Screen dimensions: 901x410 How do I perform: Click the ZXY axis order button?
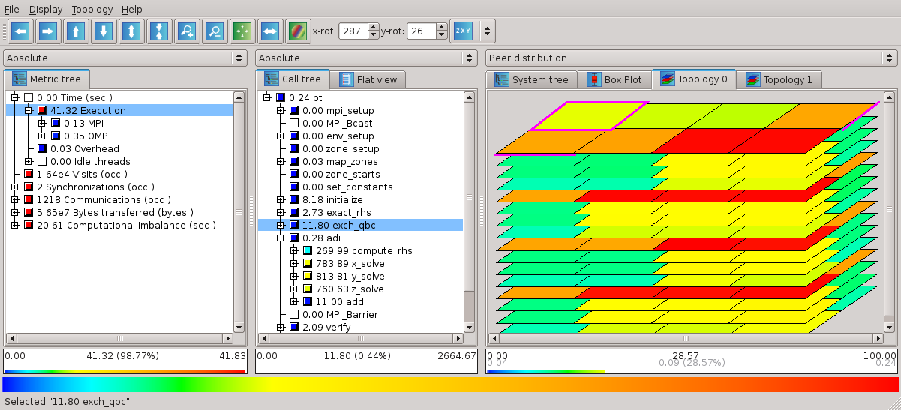pyautogui.click(x=463, y=31)
